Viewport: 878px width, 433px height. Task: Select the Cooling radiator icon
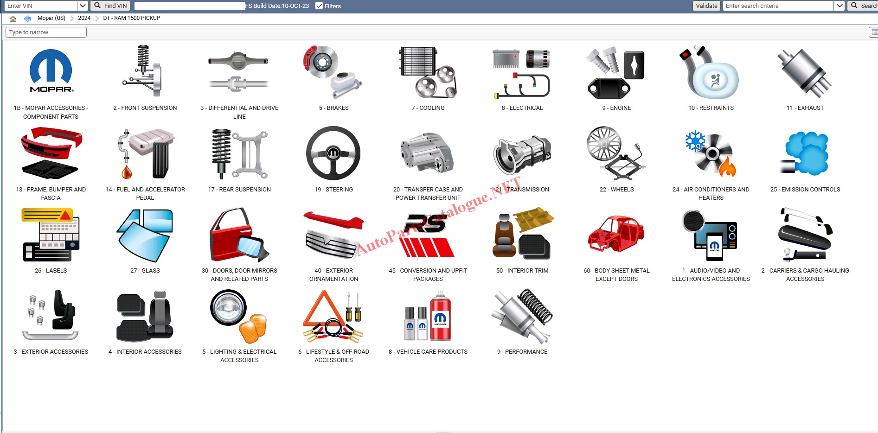pos(428,72)
